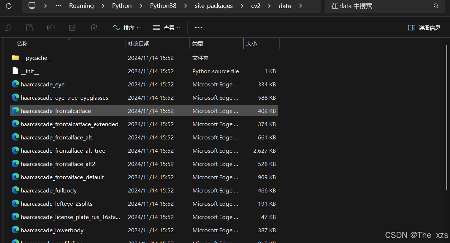The image size is (450, 243).
Task: Click Edge icon of haarcascade_frontalface_alt_tree
Action: 15,151
